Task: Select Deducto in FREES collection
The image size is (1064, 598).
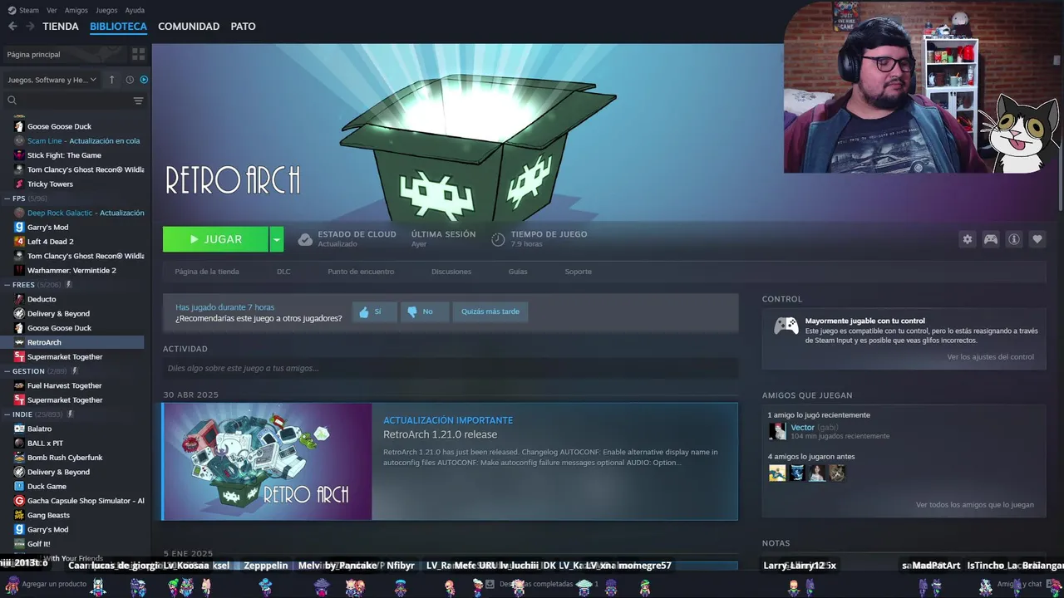Action: (42, 299)
